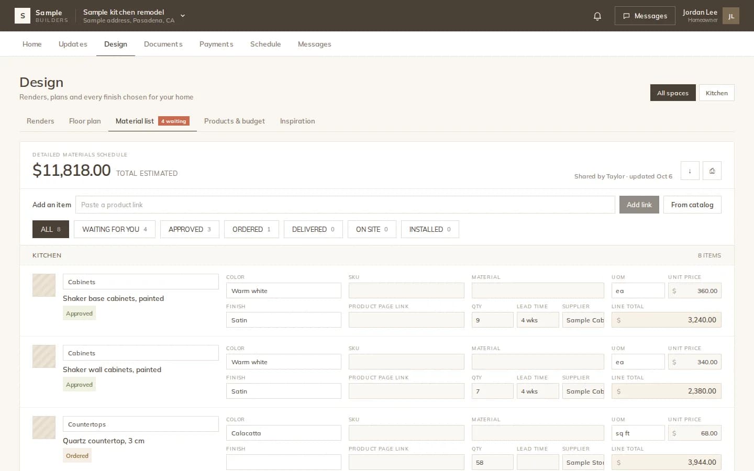The height and width of the screenshot is (471, 754).
Task: Click the unit price field showing 68.00
Action: (x=695, y=433)
